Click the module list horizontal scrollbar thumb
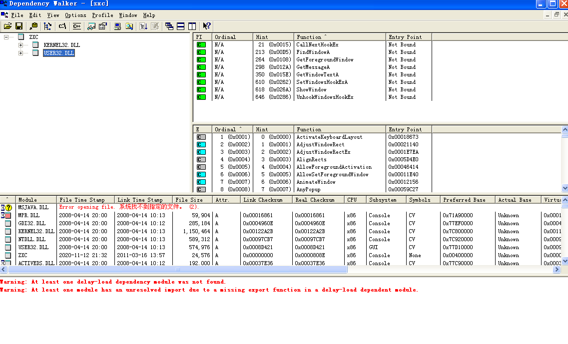Viewport: 568px width, 344px height. tap(177, 270)
